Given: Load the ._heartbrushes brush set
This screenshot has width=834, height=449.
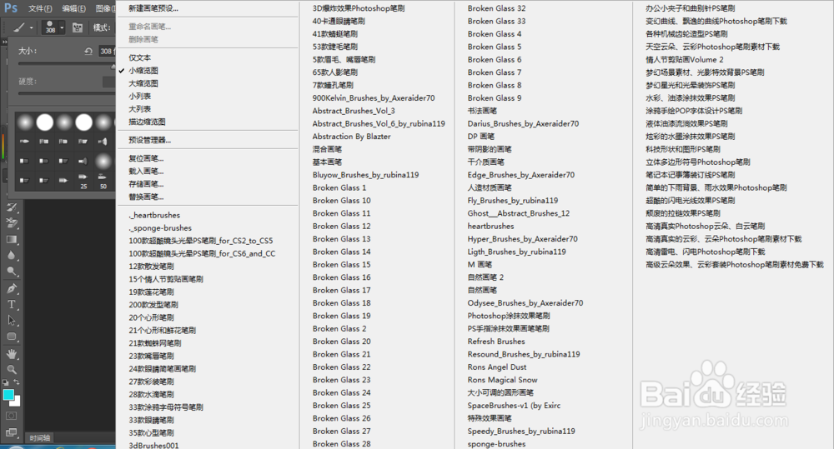Looking at the screenshot, I should (154, 215).
